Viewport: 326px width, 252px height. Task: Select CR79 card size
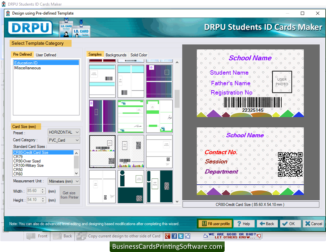43,157
